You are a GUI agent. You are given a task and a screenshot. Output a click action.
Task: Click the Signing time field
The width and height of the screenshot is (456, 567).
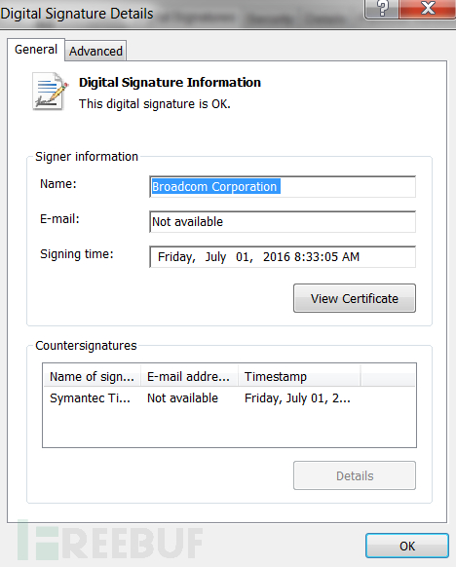(x=283, y=257)
